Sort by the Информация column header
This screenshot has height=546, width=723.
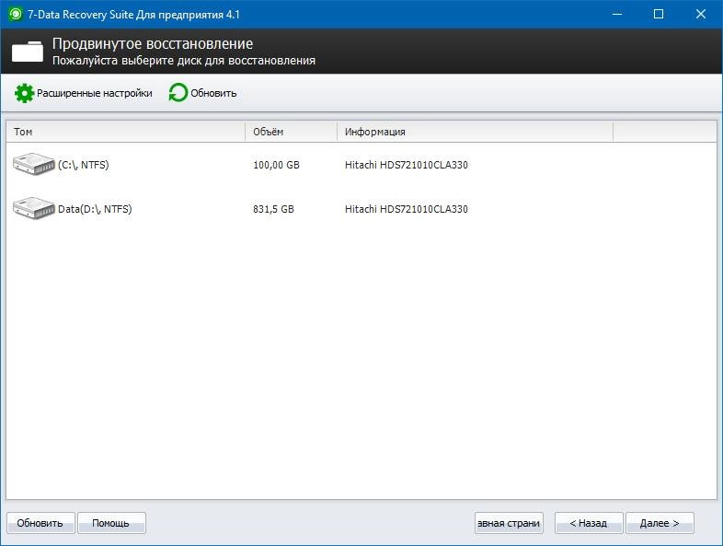click(476, 132)
